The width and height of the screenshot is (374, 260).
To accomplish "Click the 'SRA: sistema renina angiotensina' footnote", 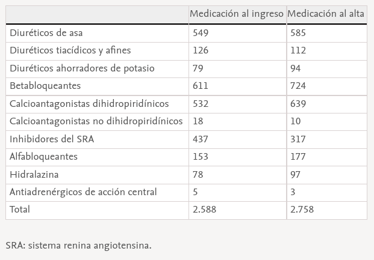I will (78, 245).
